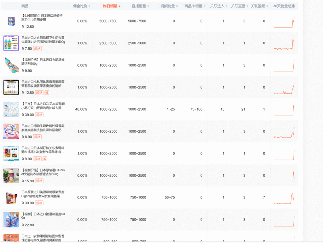Viewport: 323px width, 243px height.
Task: Click the 5000~7500 value under 昨日销量
Action: tap(109, 21)
